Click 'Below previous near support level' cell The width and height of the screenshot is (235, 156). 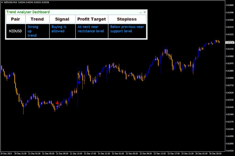point(127,31)
